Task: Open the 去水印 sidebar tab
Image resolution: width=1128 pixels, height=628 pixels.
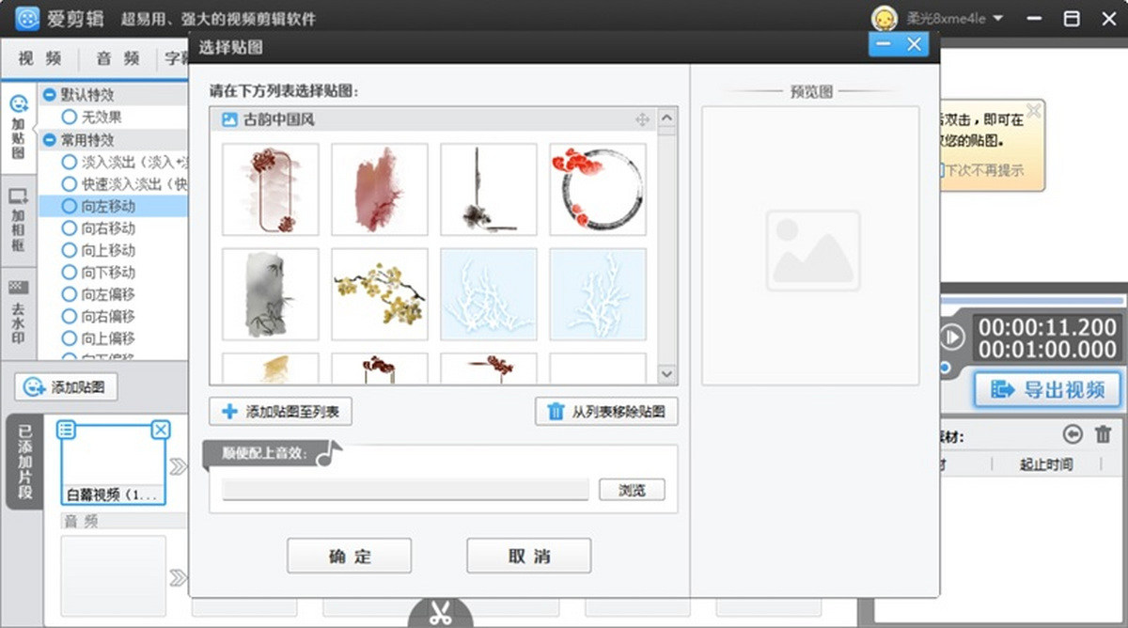Action: point(18,312)
